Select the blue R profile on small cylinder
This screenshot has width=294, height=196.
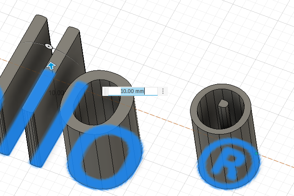click(227, 163)
